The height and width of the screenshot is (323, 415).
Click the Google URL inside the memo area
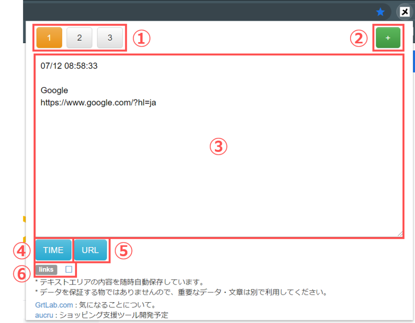(x=98, y=103)
